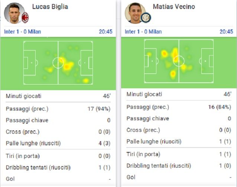Click Vecino's Tiri (in porta) row
The image size is (237, 187).
coord(179,154)
